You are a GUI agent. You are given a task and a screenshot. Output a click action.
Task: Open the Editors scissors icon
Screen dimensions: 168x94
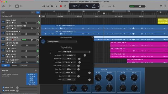click(21, 6)
